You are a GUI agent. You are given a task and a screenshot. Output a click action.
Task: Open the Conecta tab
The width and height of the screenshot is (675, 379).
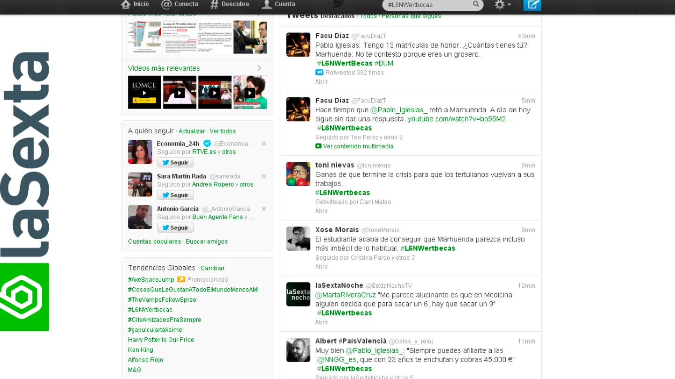pos(180,4)
